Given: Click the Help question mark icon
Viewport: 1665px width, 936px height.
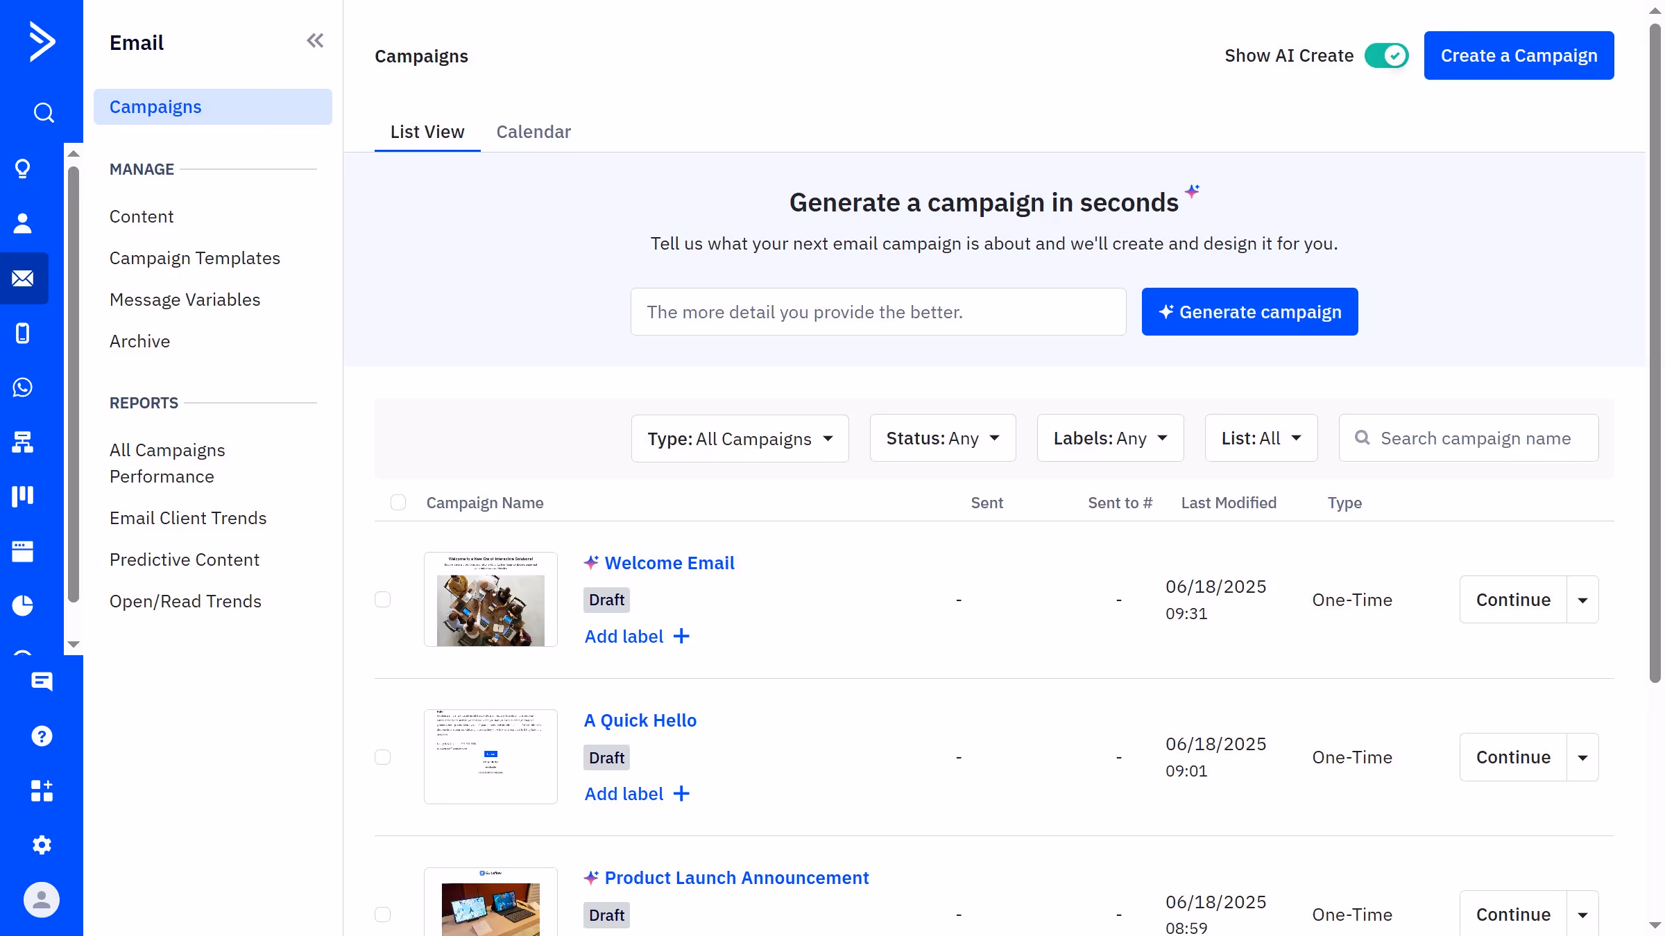Looking at the screenshot, I should pos(42,736).
